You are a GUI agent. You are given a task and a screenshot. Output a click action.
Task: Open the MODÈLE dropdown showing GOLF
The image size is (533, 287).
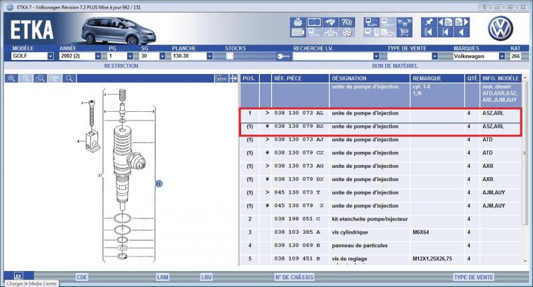(51, 56)
